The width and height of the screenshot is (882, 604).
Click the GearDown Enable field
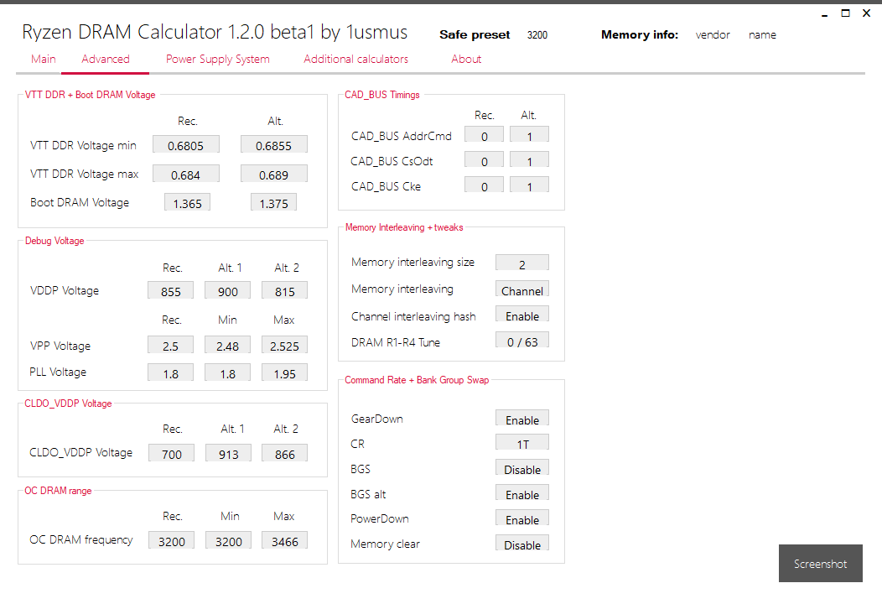(522, 419)
